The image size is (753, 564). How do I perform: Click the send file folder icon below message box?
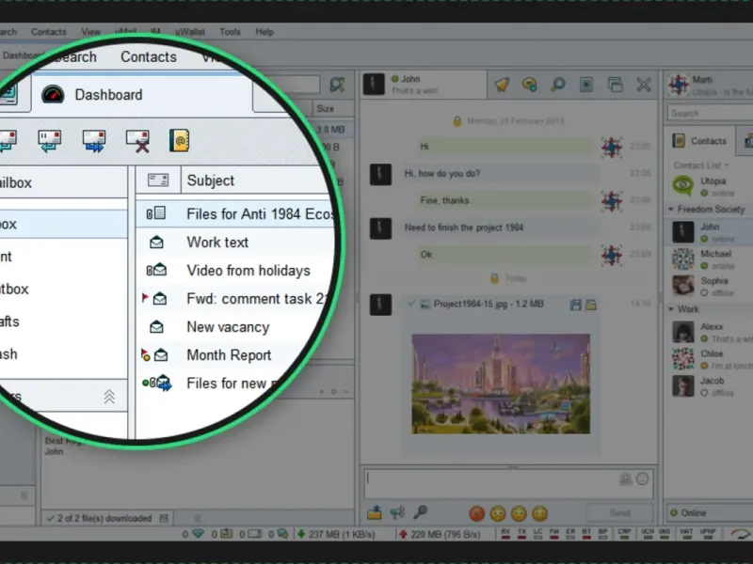click(x=374, y=513)
